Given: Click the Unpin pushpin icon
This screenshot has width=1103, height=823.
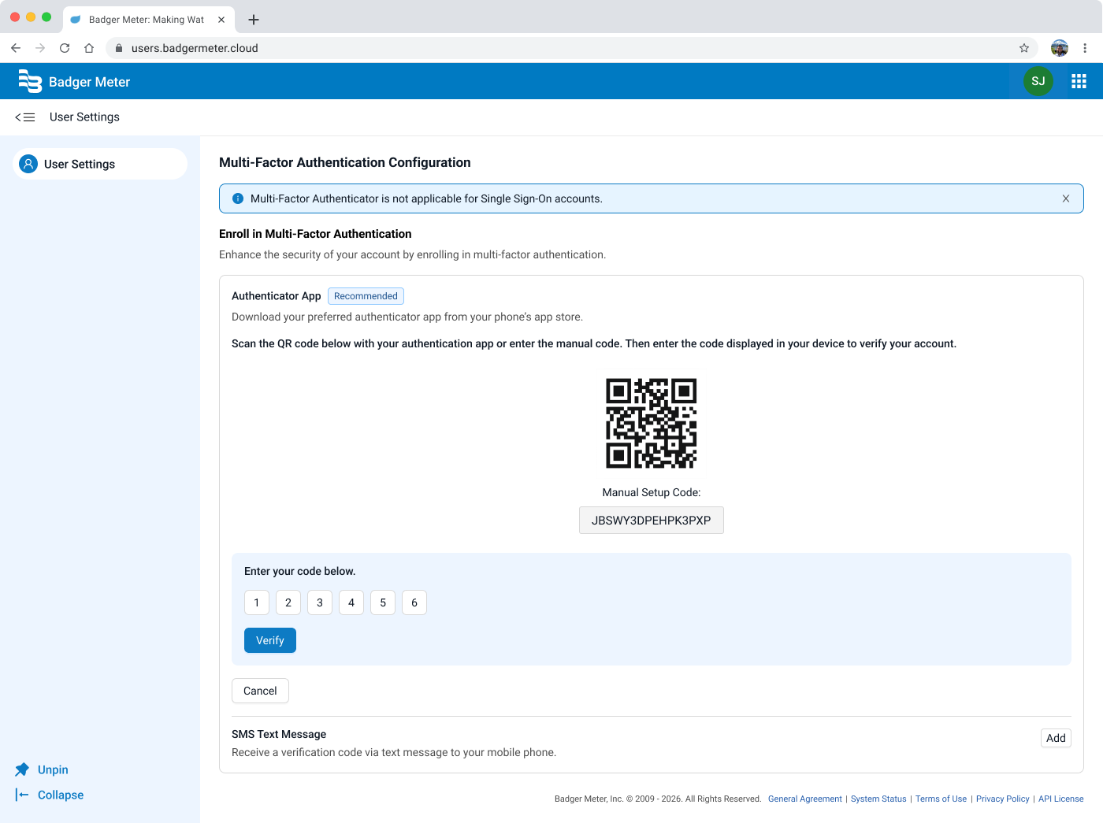Looking at the screenshot, I should (22, 769).
